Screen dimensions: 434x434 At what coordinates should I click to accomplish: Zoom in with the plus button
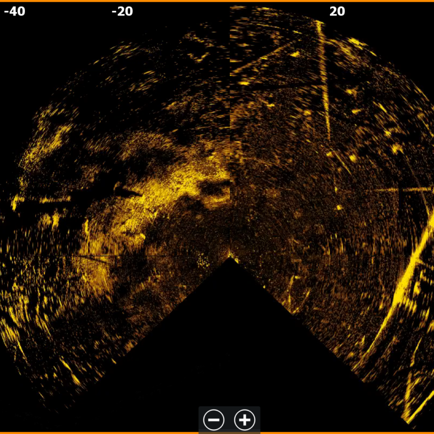pyautogui.click(x=245, y=419)
